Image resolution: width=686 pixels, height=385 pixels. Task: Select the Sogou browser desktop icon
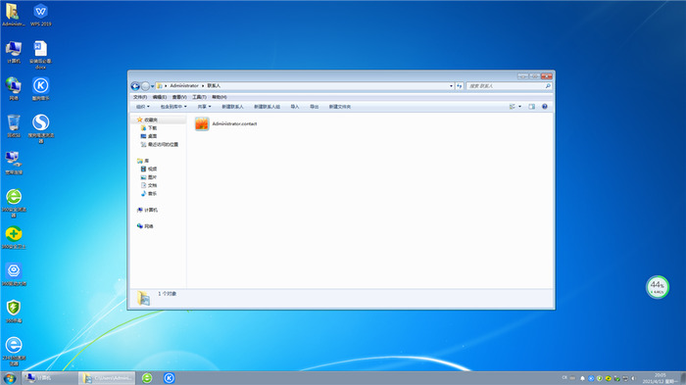[41, 128]
